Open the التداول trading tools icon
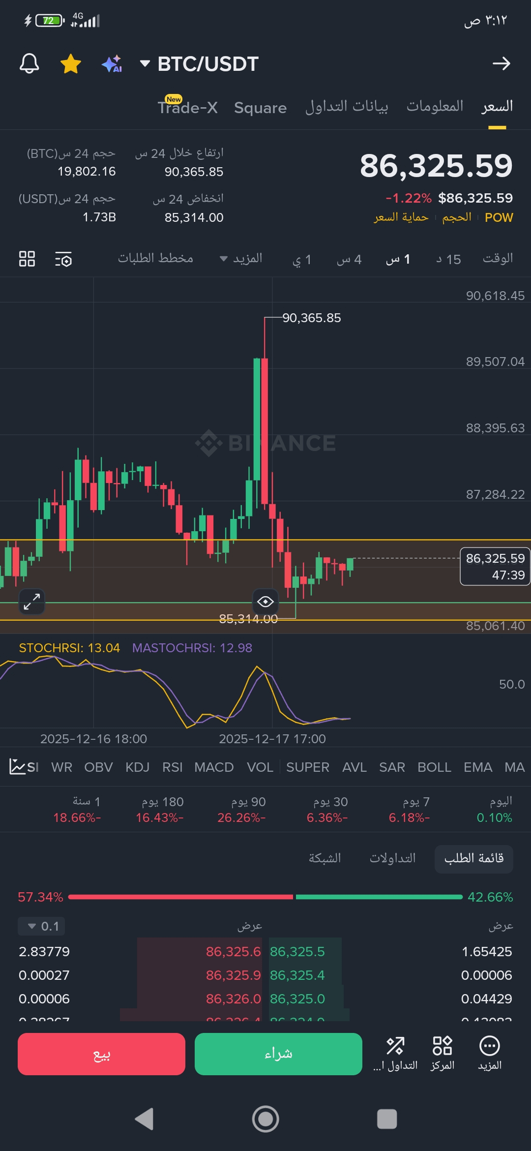531x1151 pixels. pyautogui.click(x=395, y=1054)
